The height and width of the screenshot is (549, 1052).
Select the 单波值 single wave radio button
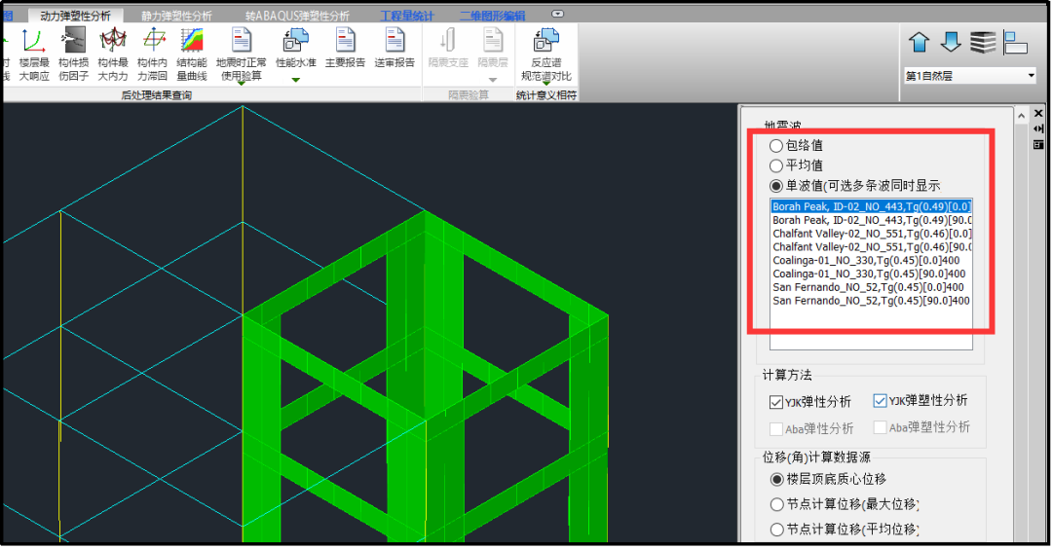pos(776,186)
